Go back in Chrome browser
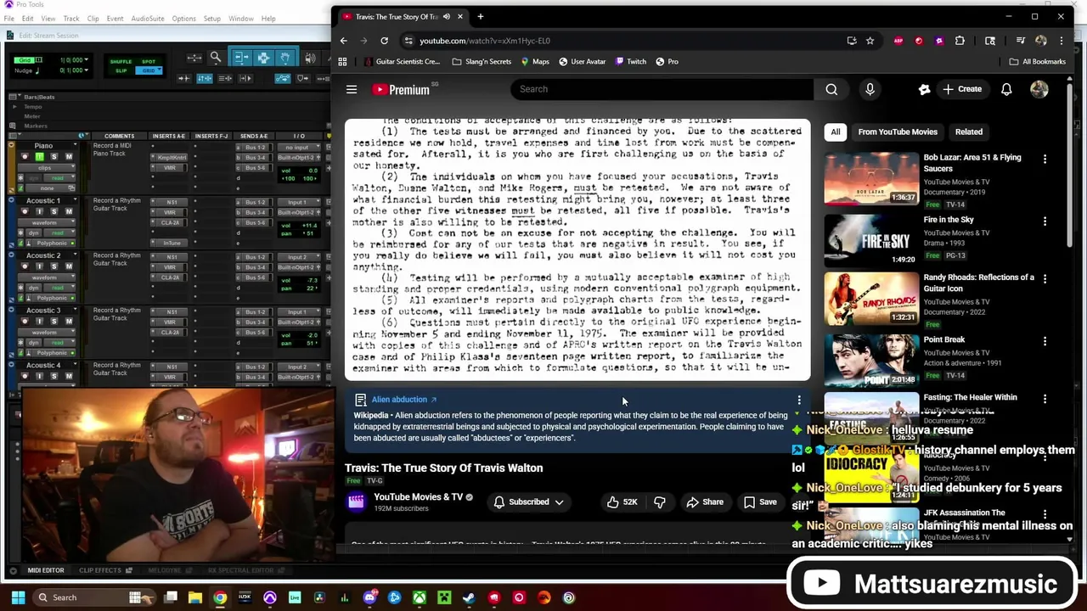1087x611 pixels. (343, 41)
